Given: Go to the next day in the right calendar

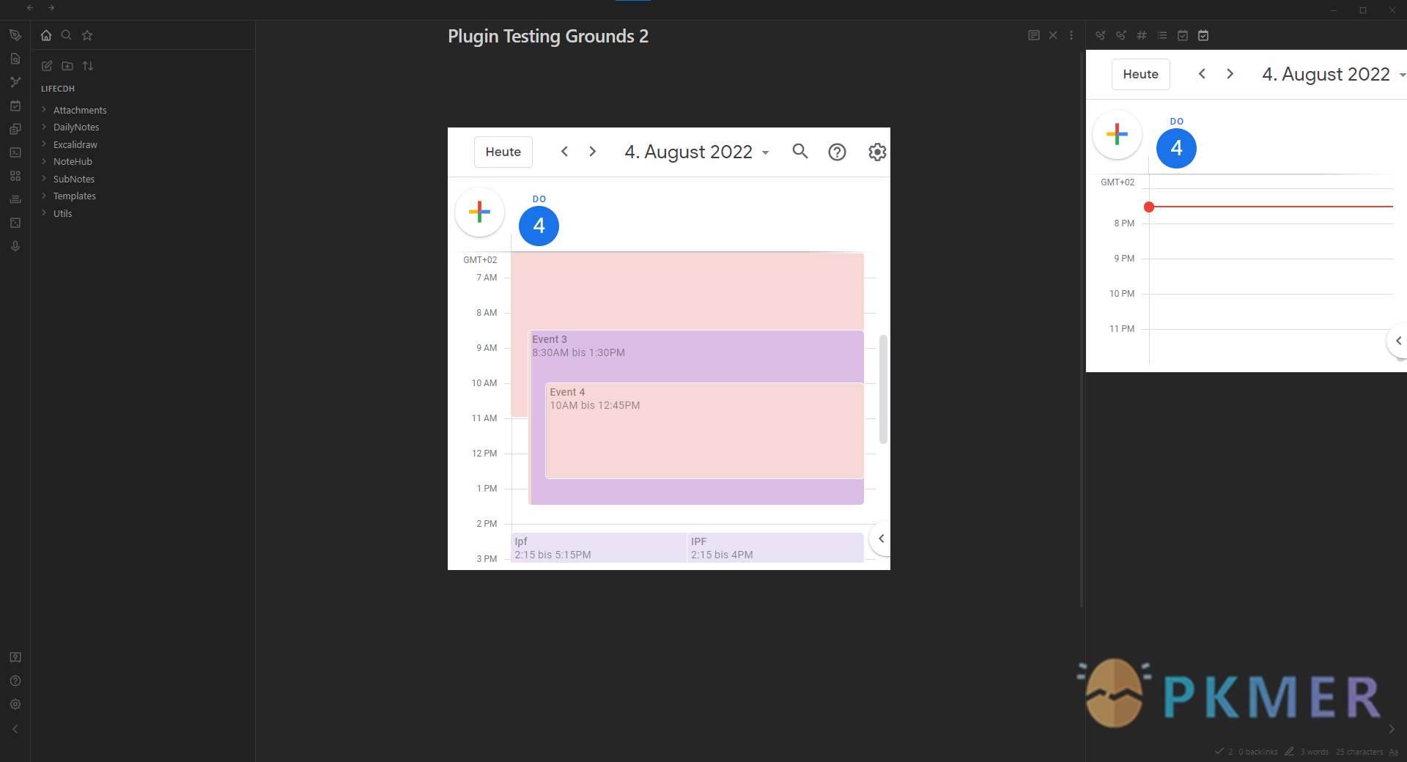Looking at the screenshot, I should pyautogui.click(x=1230, y=74).
